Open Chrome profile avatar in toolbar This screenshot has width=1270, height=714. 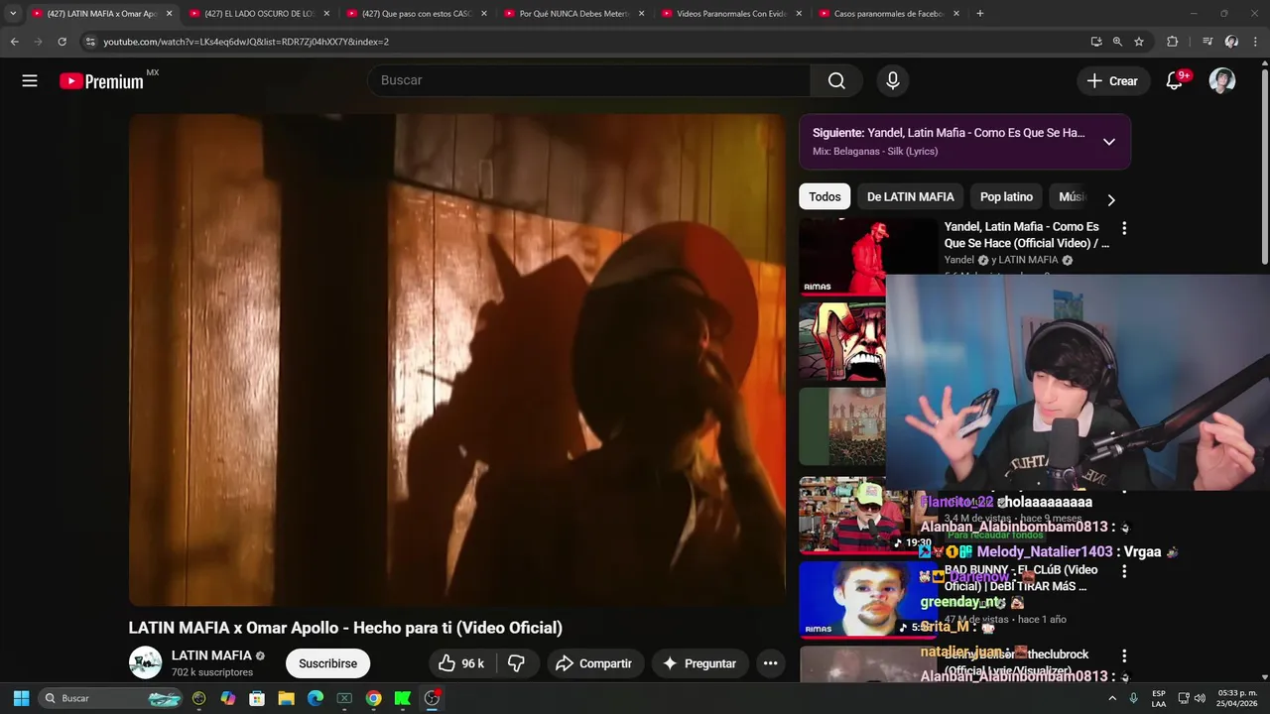coord(1231,42)
